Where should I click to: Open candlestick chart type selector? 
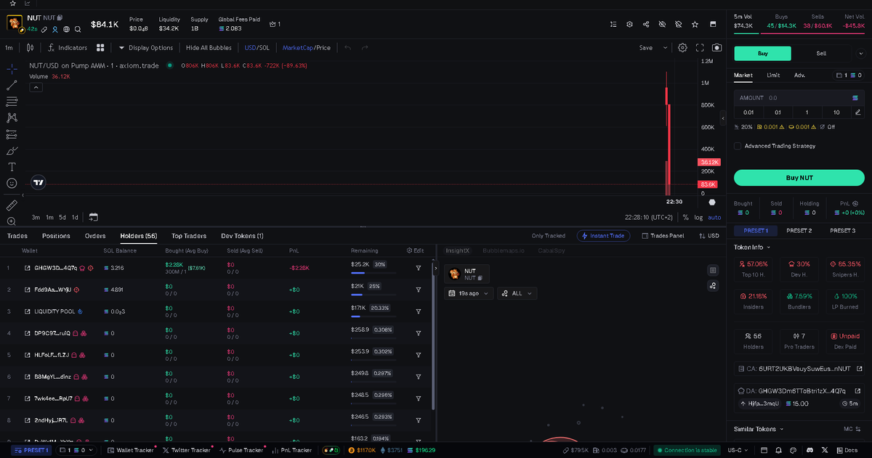tap(30, 48)
